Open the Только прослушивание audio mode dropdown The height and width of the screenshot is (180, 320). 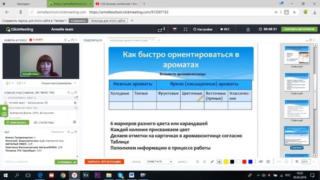[58, 83]
